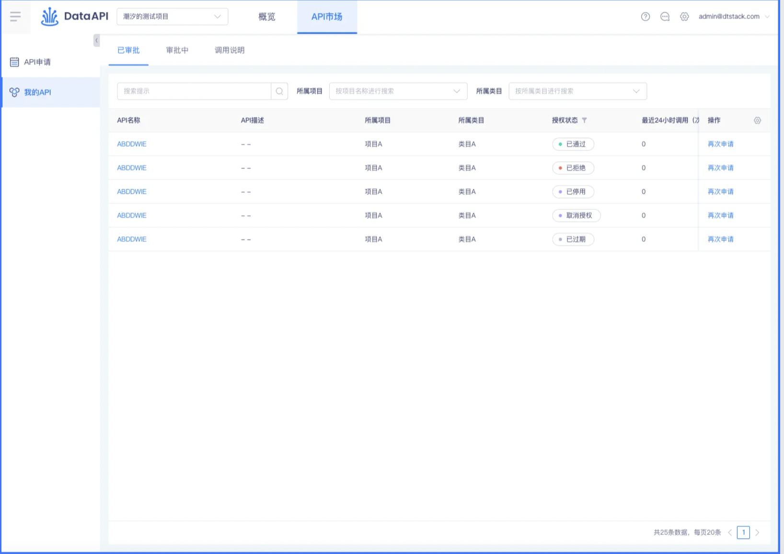Select the 审批中 tab
The height and width of the screenshot is (554, 784).
click(x=177, y=50)
